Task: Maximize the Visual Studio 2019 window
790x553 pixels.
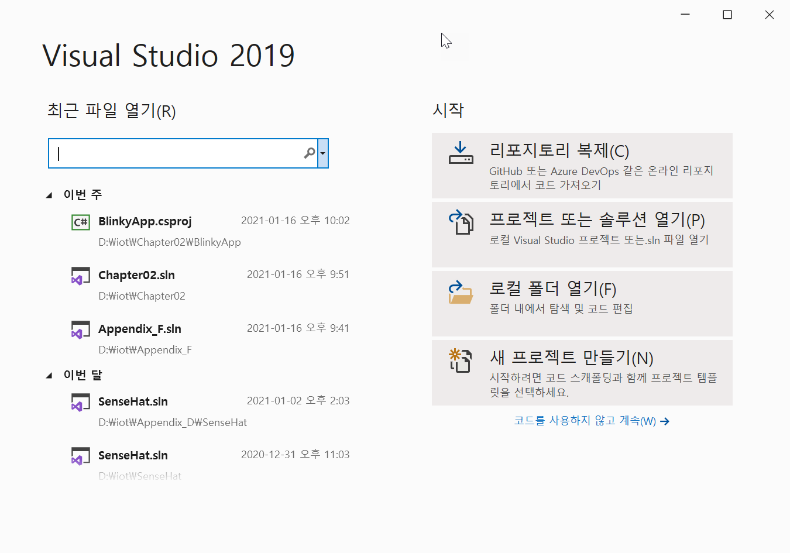Action: coord(727,15)
